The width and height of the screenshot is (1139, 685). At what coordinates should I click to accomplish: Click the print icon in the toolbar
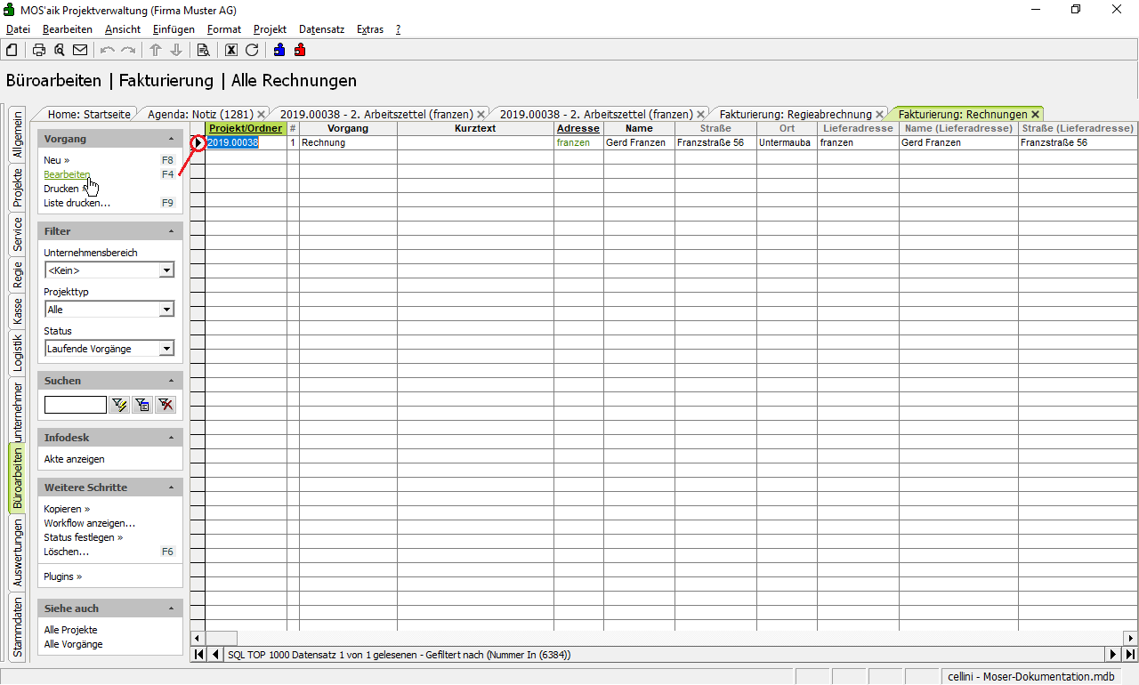[x=39, y=50]
